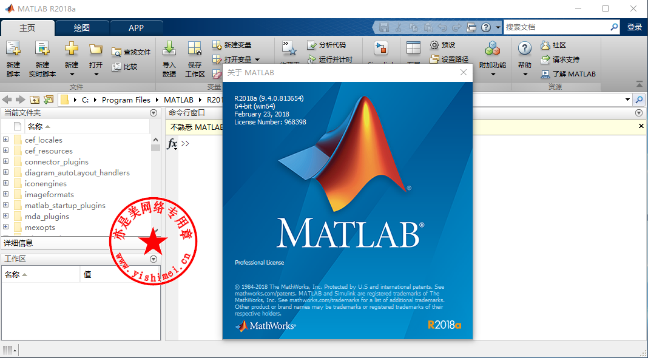Viewport: 648px width, 358px height.
Task: Click 查找文件 to find files
Action: 131,52
